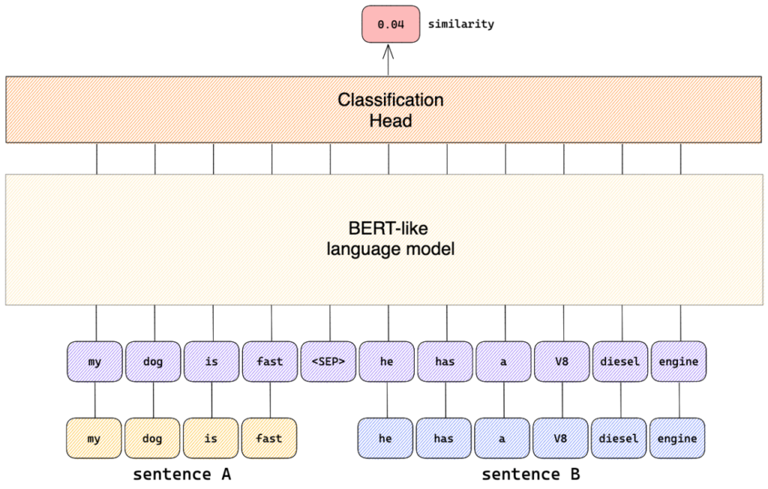
Task: Click the blue 'engine' token
Action: [677, 439]
